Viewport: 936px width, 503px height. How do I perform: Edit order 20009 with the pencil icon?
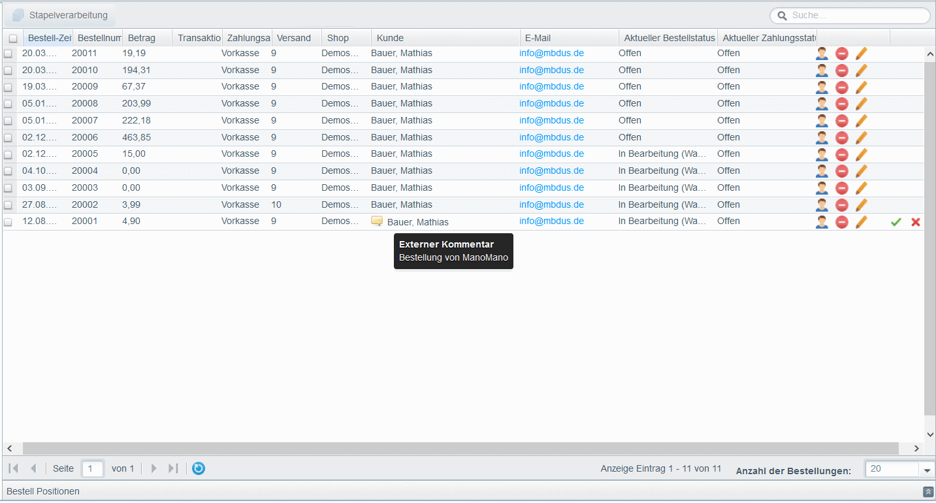point(862,87)
